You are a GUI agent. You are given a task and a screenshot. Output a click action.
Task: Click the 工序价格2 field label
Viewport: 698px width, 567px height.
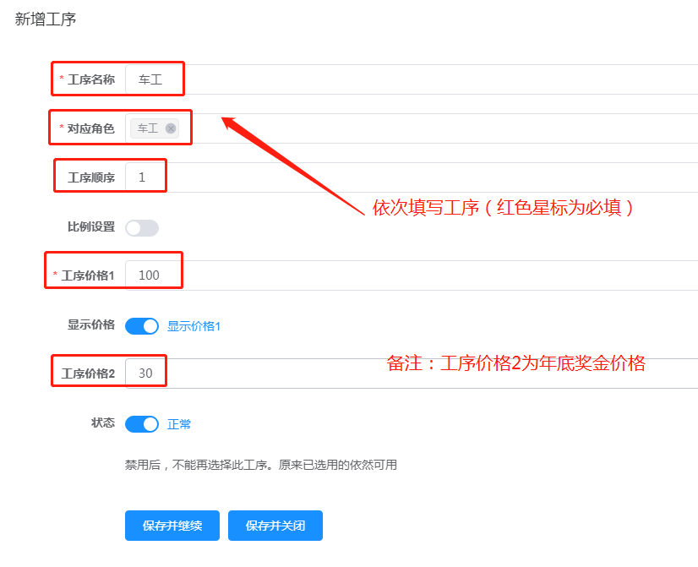[88, 373]
